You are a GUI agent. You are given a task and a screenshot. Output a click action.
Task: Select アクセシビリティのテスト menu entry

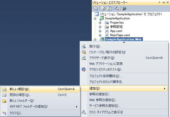(124, 70)
